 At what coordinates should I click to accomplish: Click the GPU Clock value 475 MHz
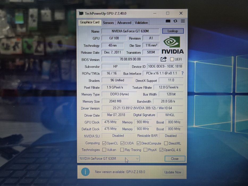(x=110, y=122)
